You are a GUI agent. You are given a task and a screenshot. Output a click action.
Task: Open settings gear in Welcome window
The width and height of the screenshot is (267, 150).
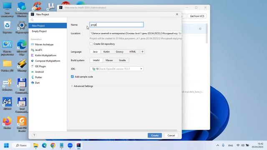coord(200,29)
